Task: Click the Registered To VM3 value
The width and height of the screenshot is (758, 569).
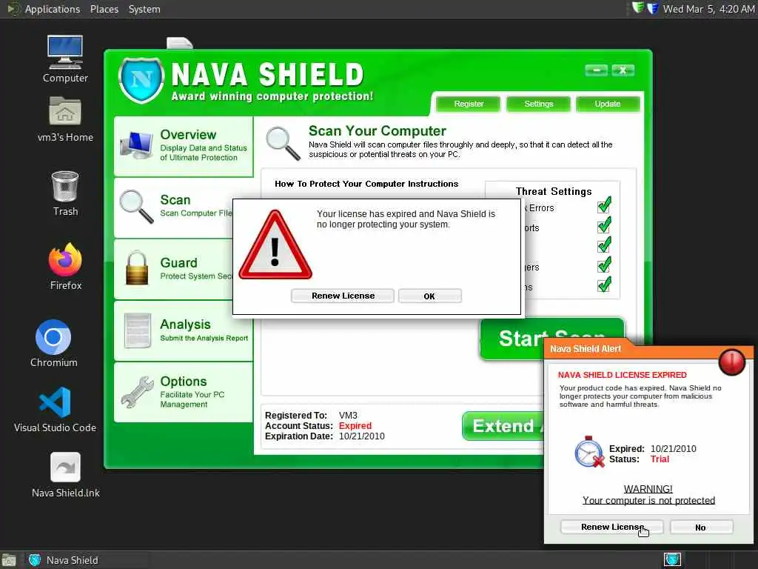Action: (348, 416)
